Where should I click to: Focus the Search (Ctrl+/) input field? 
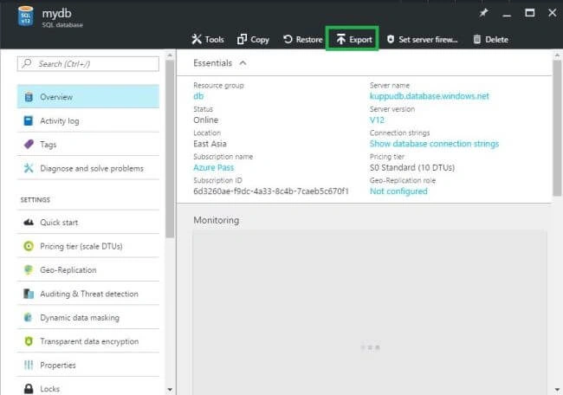(x=88, y=64)
